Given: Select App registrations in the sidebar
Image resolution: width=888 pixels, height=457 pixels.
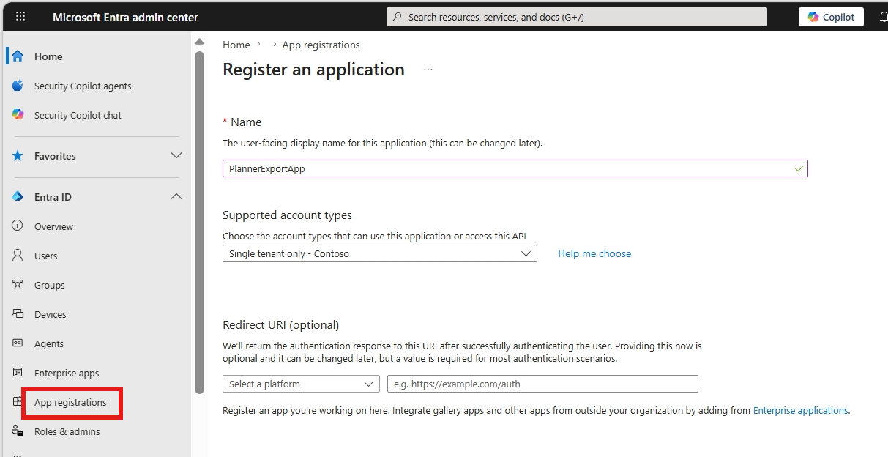Looking at the screenshot, I should pyautogui.click(x=70, y=402).
